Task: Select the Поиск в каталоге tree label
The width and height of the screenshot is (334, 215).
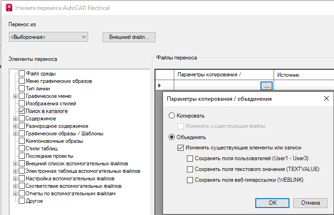Action: (47, 111)
